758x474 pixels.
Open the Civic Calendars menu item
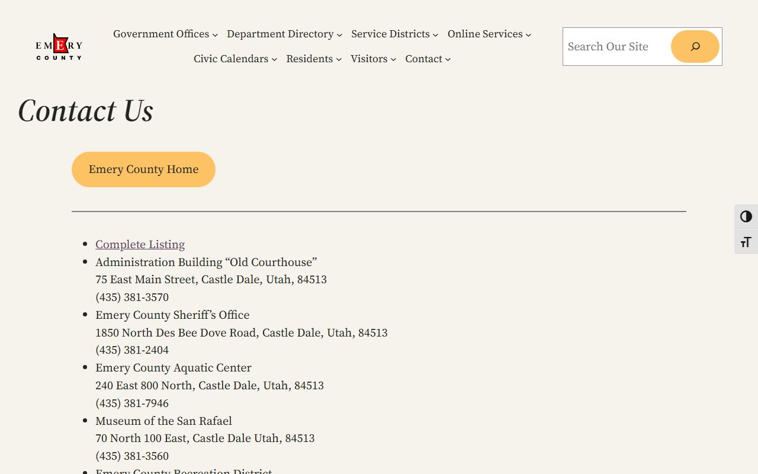(x=231, y=59)
